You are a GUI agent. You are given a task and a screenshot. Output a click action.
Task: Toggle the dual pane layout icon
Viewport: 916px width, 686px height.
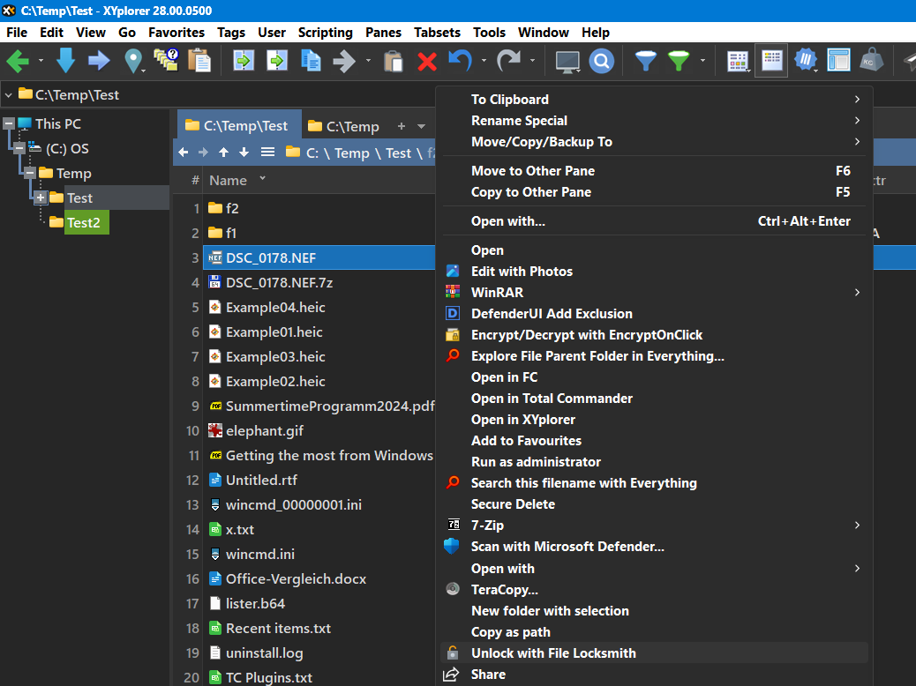pos(837,60)
